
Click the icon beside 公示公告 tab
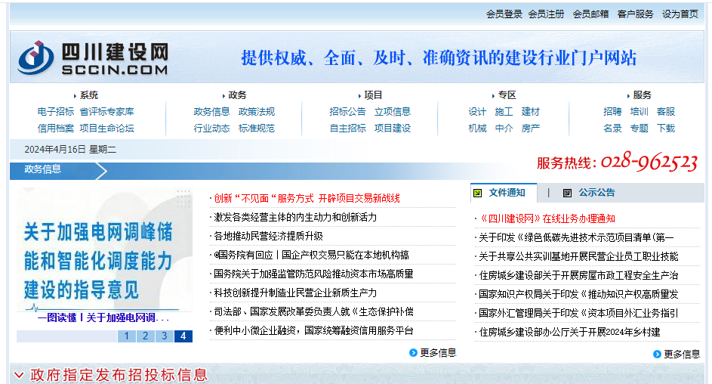[x=567, y=193]
